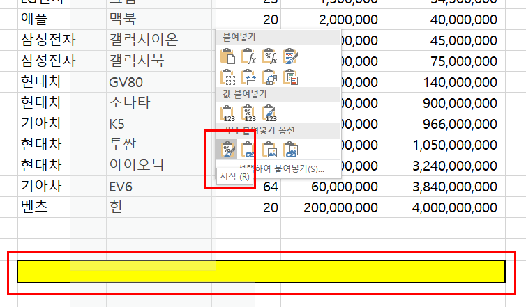Pick Formulas and Number Formatting paste icon

point(269,56)
